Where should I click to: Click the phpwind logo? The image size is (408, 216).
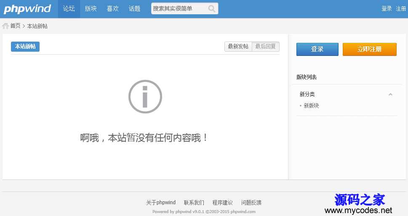pos(27,9)
